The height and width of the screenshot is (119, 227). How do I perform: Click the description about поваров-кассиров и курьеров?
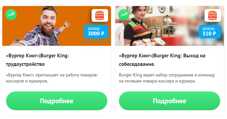[x=52, y=78]
